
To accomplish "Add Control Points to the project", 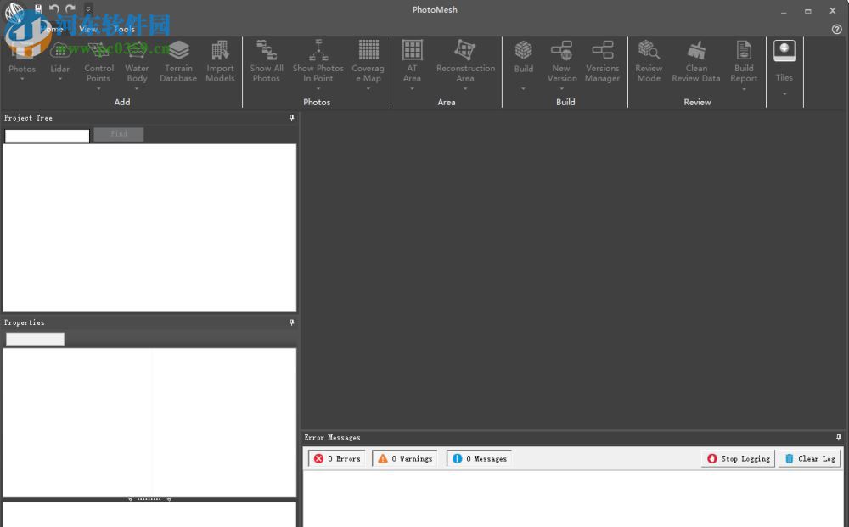I will coord(98,59).
